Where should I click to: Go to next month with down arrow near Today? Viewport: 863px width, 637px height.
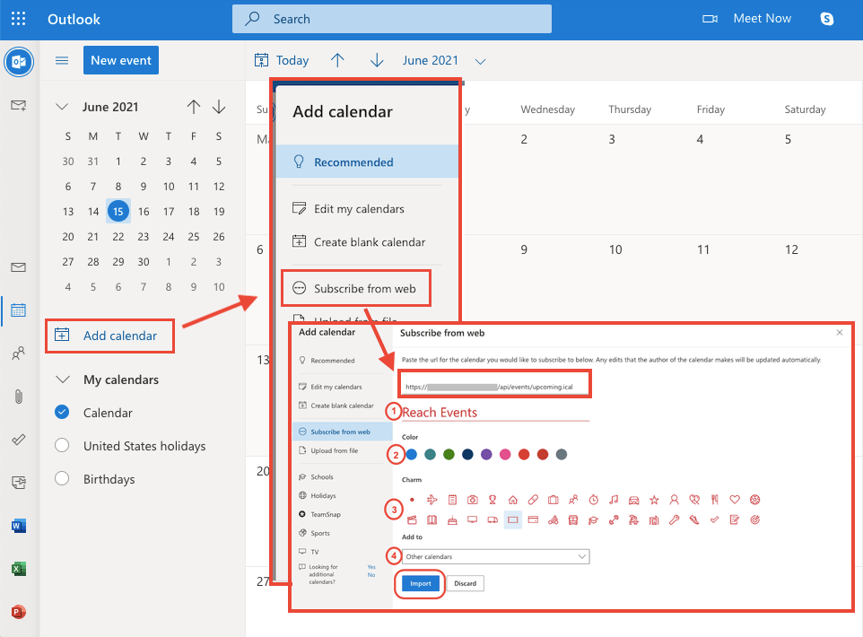(377, 60)
